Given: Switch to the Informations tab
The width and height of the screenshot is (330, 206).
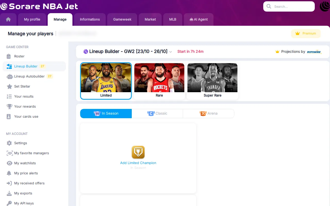Looking at the screenshot, I should pyautogui.click(x=90, y=19).
